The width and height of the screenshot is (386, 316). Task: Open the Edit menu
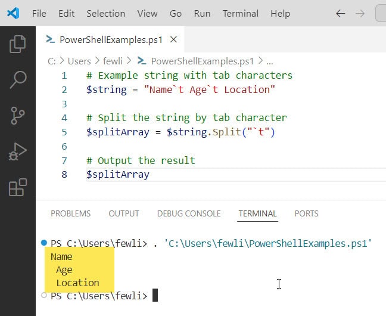tap(67, 14)
